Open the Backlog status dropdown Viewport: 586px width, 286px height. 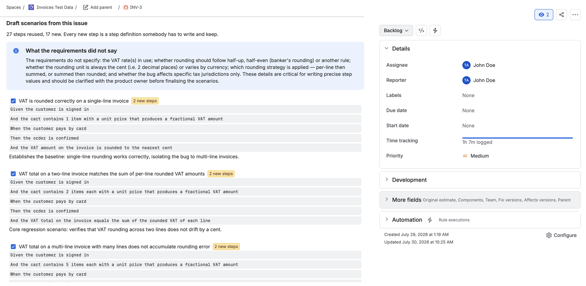tap(396, 31)
